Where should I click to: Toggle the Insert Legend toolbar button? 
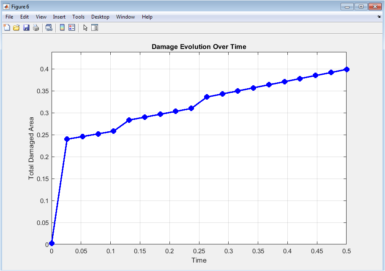[72, 28]
